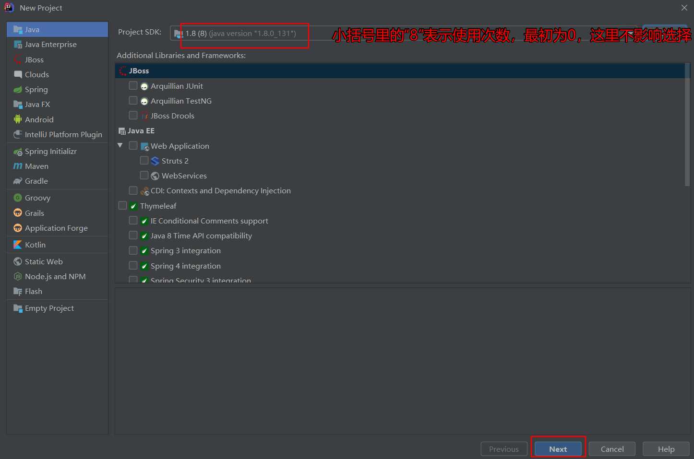
Task: Click the Arquillian TestNG alien icon
Action: coord(144,101)
